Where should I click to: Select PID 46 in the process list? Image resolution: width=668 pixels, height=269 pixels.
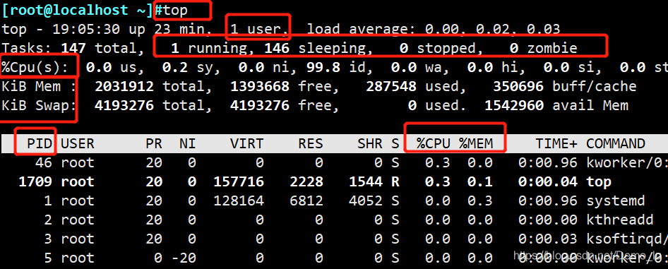click(44, 162)
